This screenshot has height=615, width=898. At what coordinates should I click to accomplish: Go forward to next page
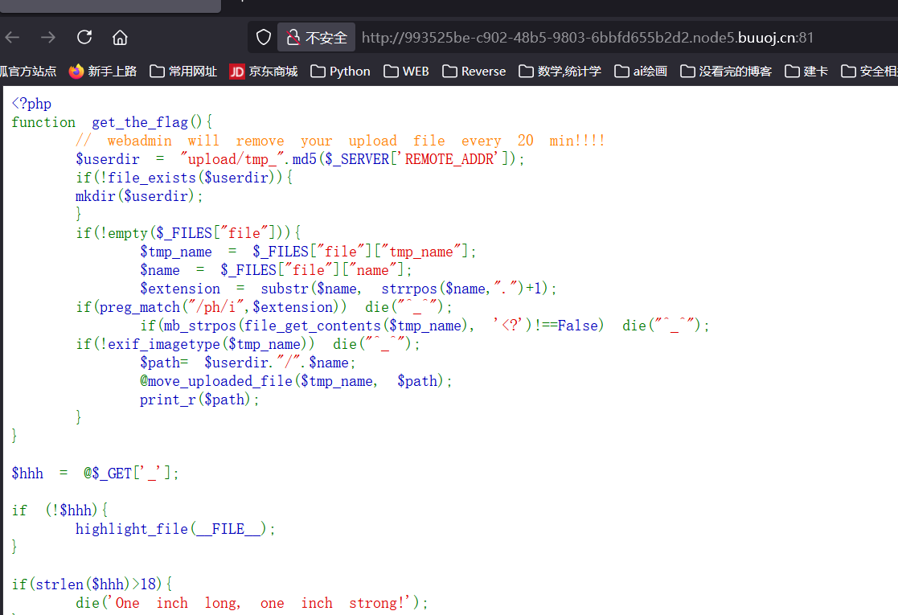click(48, 38)
